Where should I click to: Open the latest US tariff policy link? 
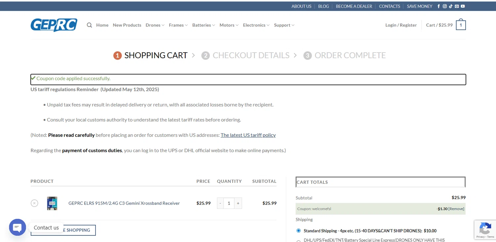[248, 135]
